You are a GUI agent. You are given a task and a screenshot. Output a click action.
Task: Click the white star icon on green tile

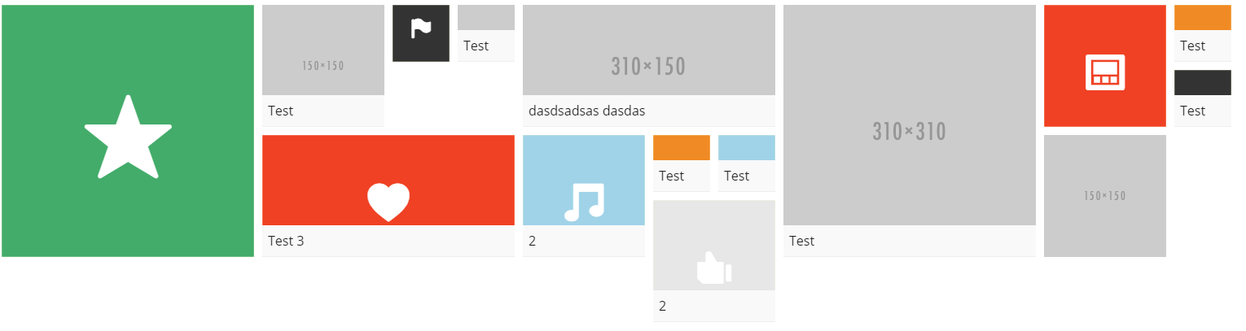pyautogui.click(x=128, y=137)
